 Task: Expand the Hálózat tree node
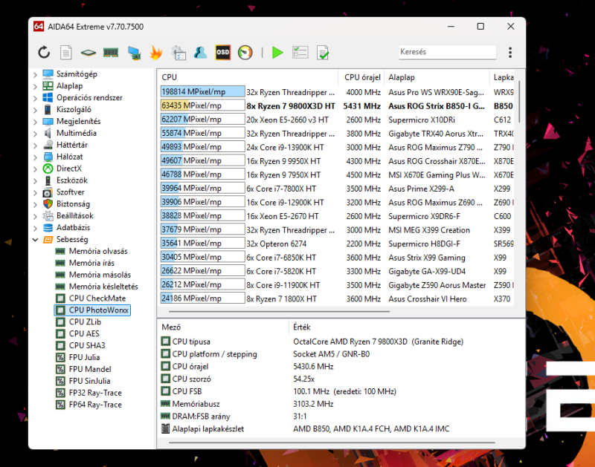pos(35,157)
